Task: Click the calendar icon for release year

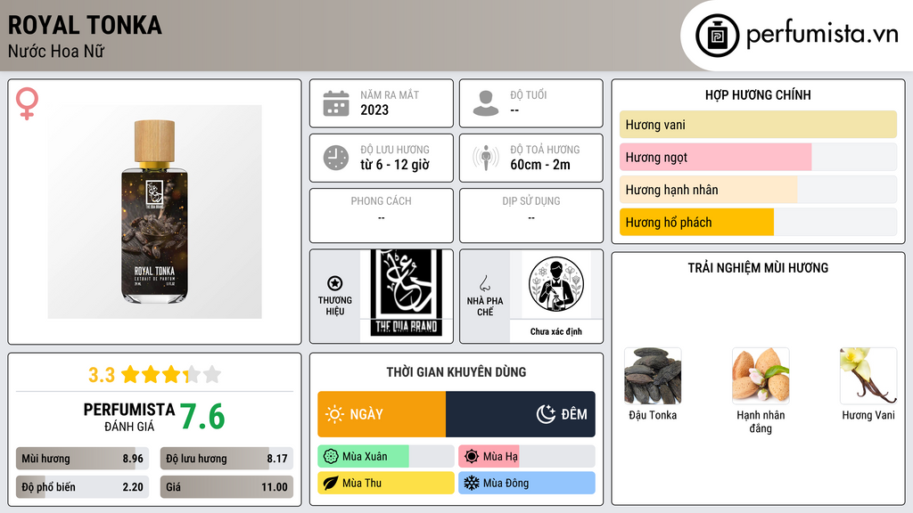Action: click(x=336, y=103)
